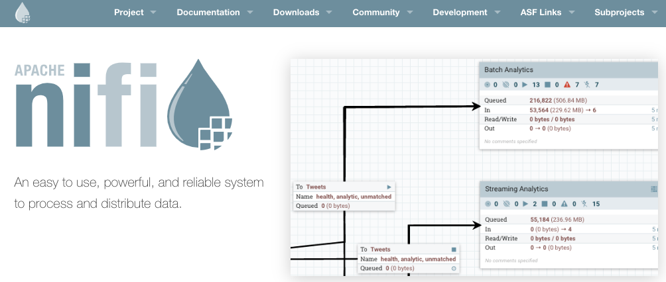Image resolution: width=666 pixels, height=282 pixels.
Task: Click Streaming Analytics not-transmitting ports icon
Action: 506,204
